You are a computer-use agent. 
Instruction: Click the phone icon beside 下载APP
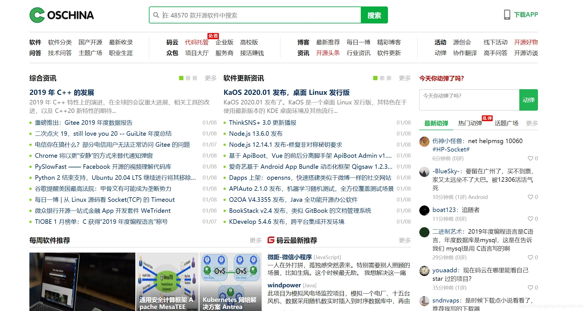pos(507,14)
